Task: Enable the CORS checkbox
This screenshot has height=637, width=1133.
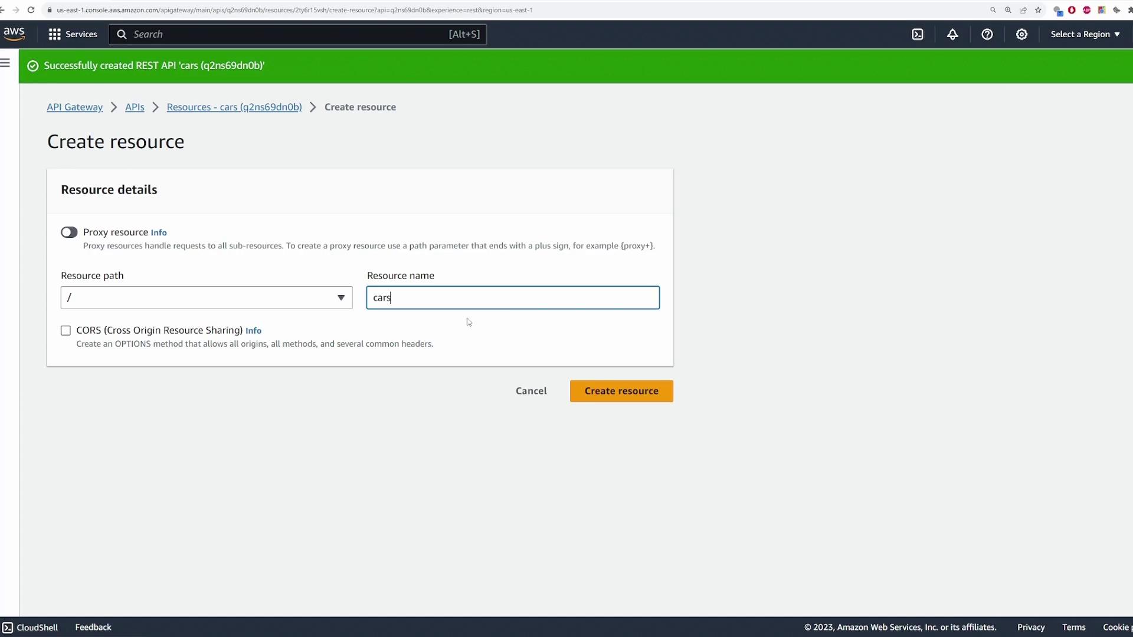Action: point(66,331)
